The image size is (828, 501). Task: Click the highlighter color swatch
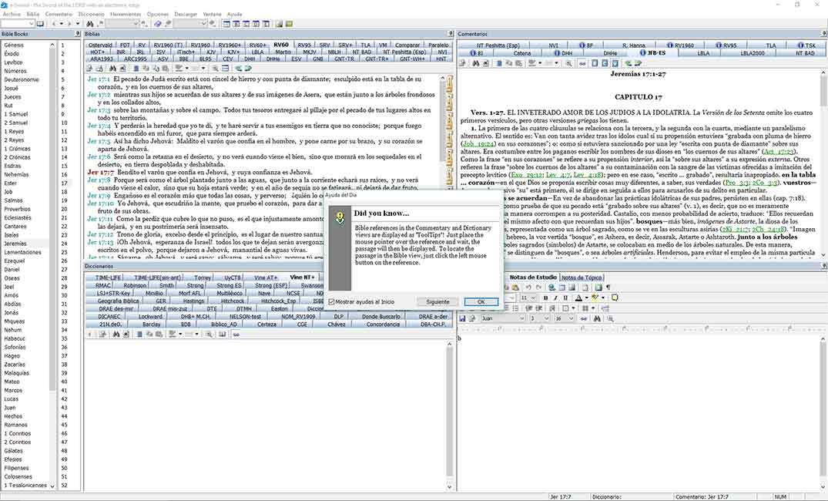pyautogui.click(x=595, y=298)
